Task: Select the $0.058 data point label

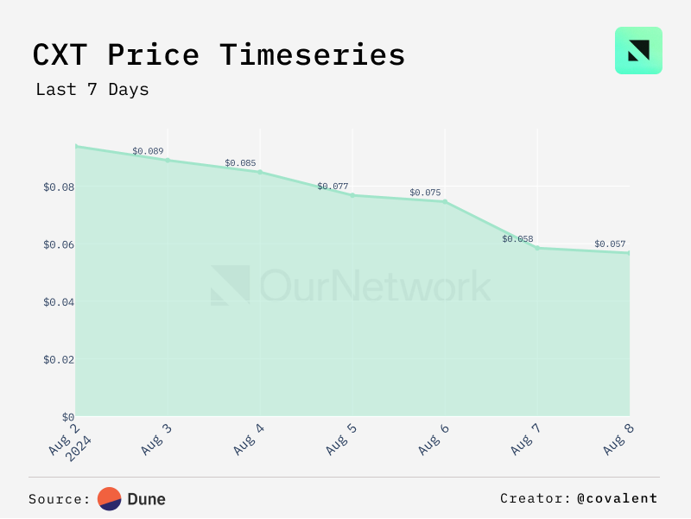Action: [x=517, y=238]
